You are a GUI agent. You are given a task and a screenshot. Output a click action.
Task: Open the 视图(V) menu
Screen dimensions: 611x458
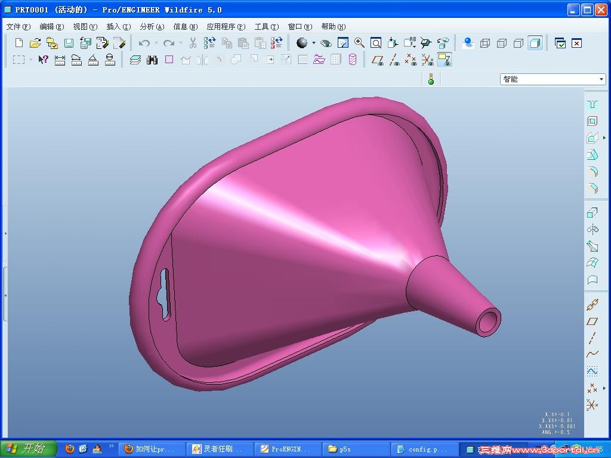tap(85, 26)
